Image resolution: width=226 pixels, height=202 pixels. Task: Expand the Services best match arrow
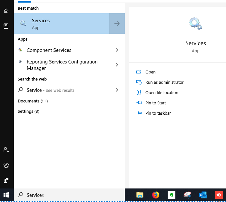click(117, 24)
